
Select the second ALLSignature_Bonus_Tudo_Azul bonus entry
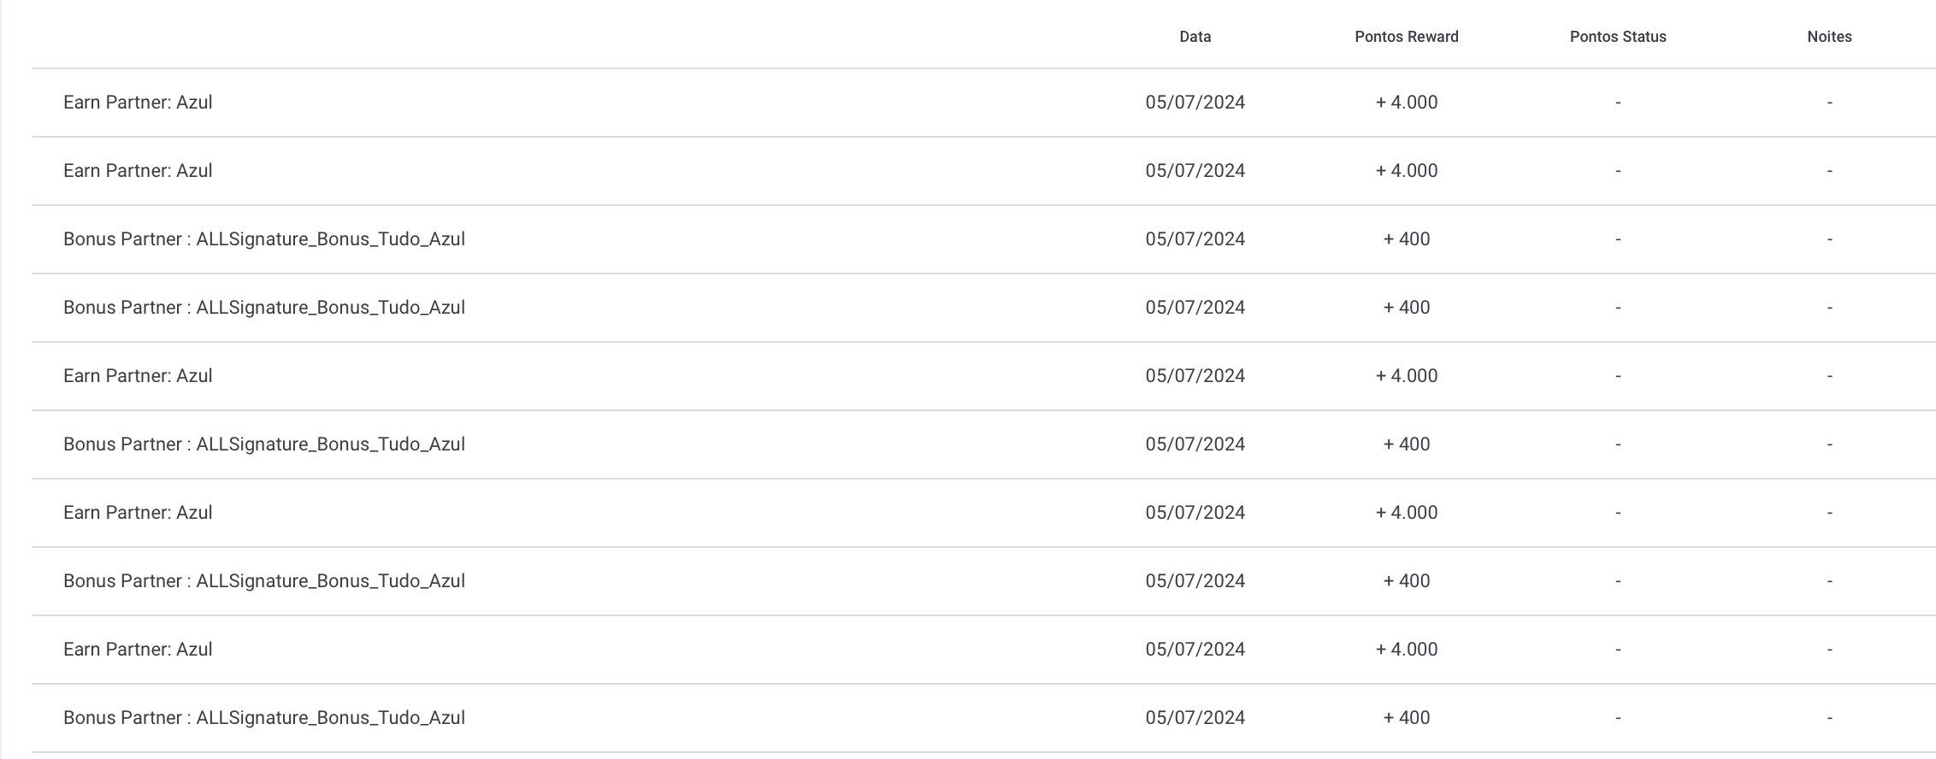pyautogui.click(x=983, y=308)
